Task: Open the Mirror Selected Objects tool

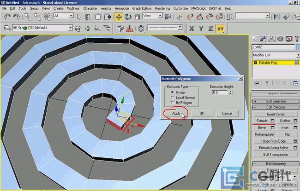Action: [276, 17]
